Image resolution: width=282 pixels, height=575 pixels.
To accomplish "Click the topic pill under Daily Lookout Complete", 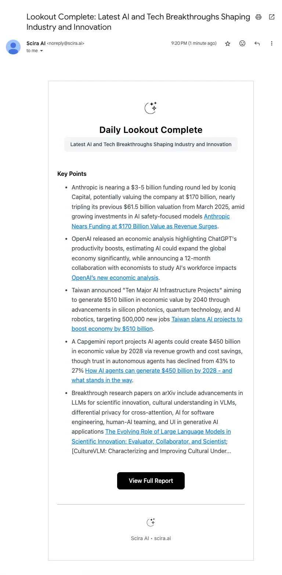I will [x=151, y=144].
